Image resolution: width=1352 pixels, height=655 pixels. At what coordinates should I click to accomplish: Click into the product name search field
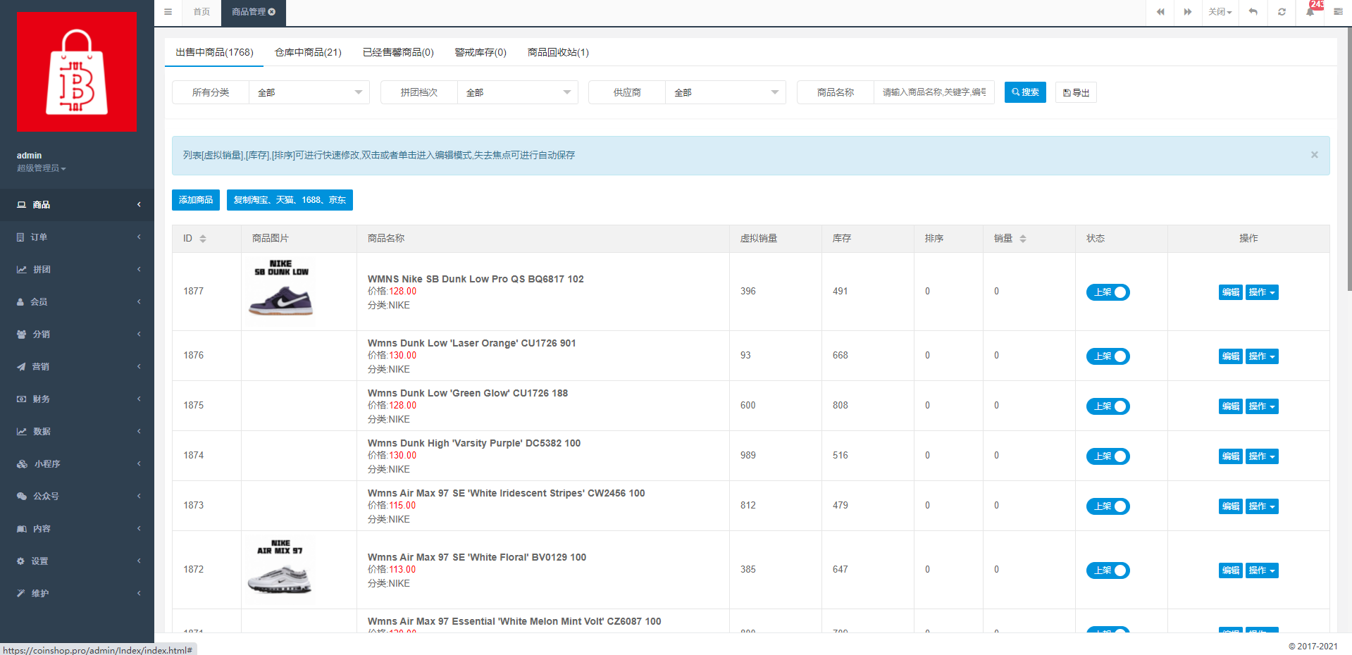934,92
